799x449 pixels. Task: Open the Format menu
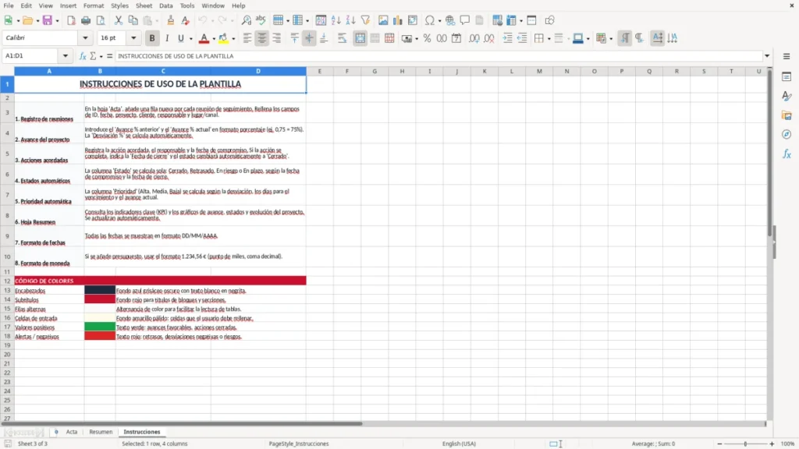pos(94,5)
